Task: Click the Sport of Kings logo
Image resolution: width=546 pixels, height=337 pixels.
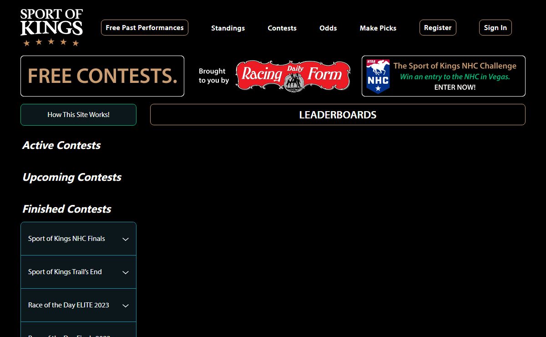Action: pos(51,27)
